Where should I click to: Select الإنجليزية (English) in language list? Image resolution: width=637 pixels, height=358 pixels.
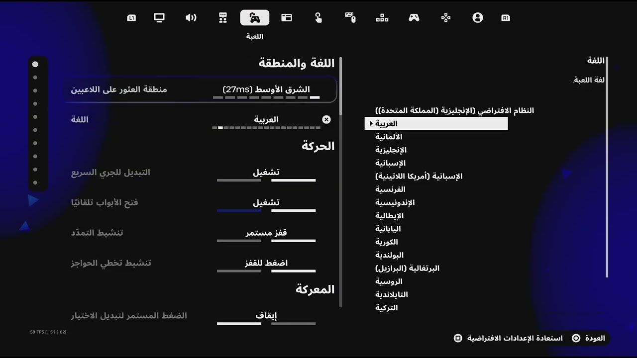pyautogui.click(x=391, y=150)
